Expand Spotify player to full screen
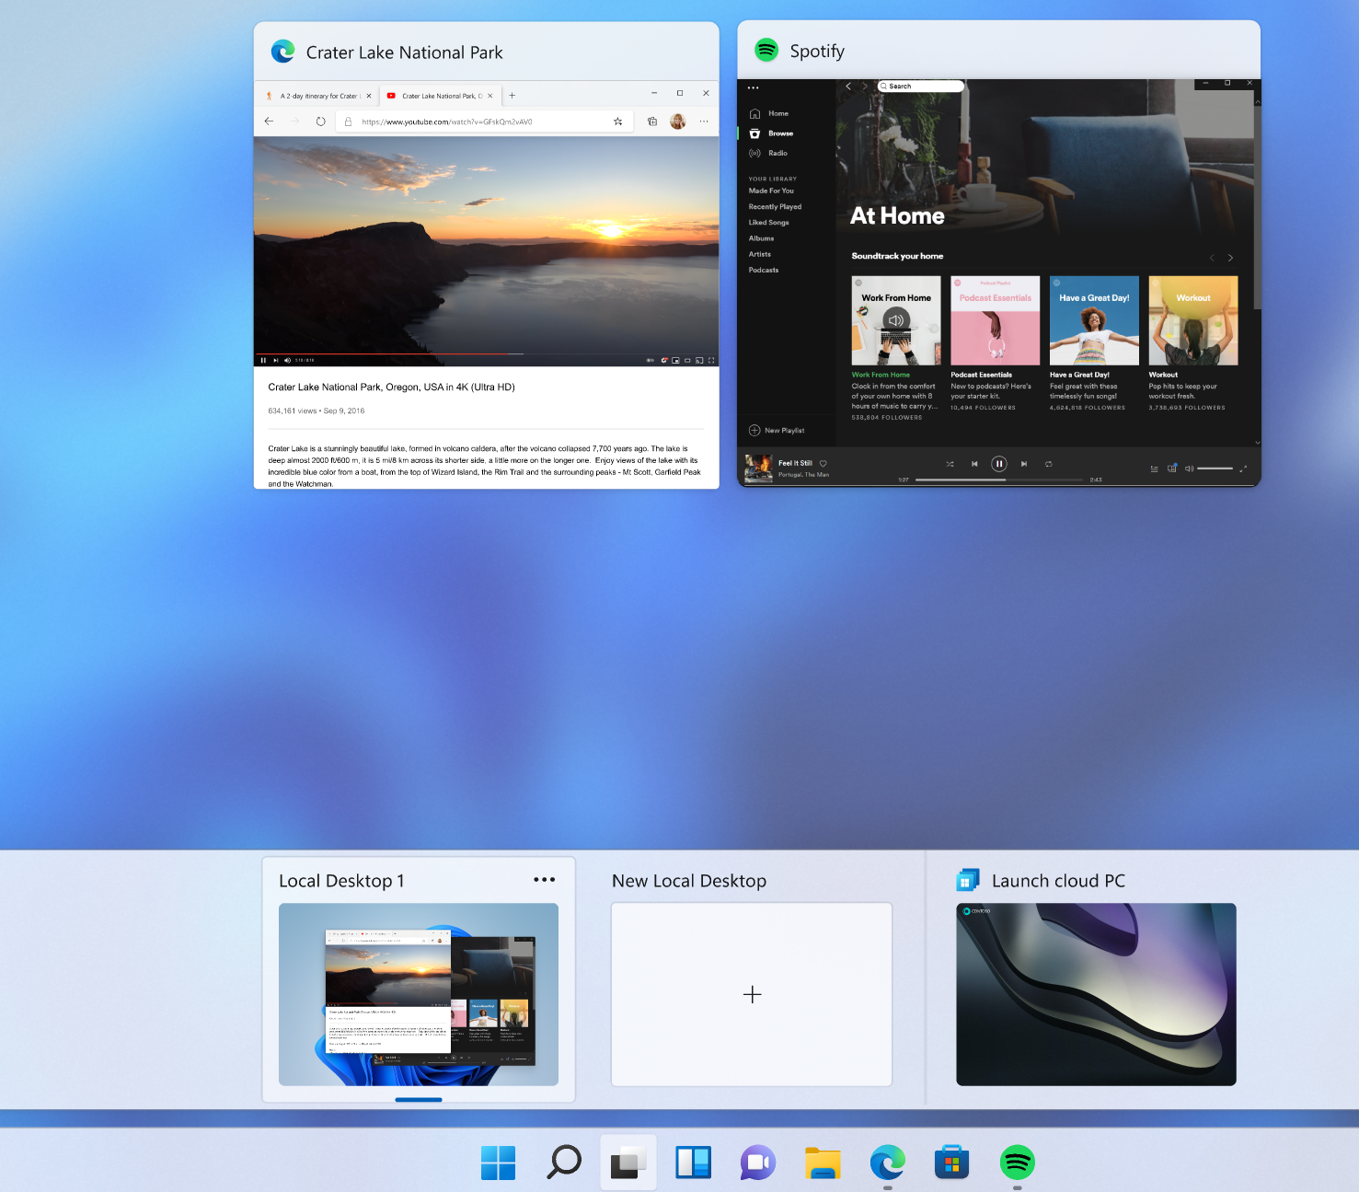The height and width of the screenshot is (1192, 1359). click(1243, 469)
